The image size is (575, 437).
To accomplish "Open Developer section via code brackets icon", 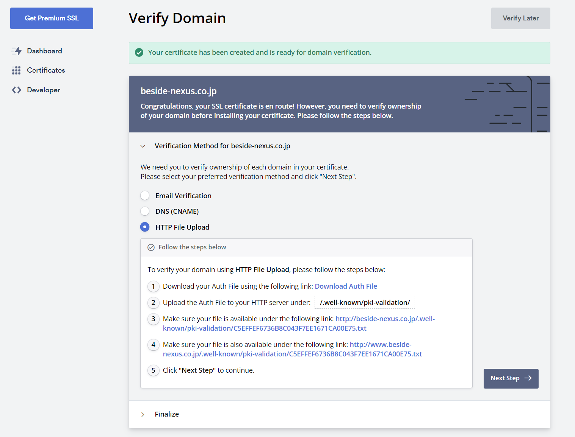I will tap(17, 90).
